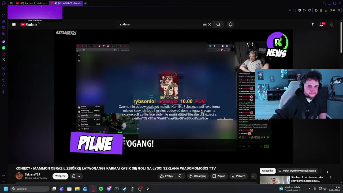Open Twitch panel in the sidebar
The width and height of the screenshot is (343, 193).
[x=3, y=42]
